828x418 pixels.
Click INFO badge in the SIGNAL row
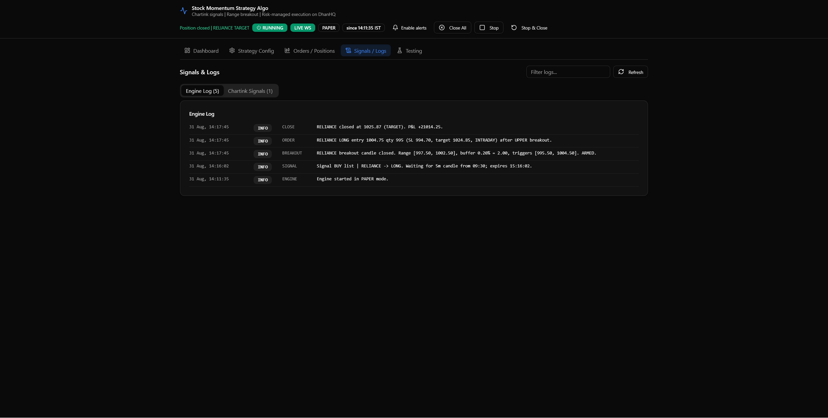point(263,167)
